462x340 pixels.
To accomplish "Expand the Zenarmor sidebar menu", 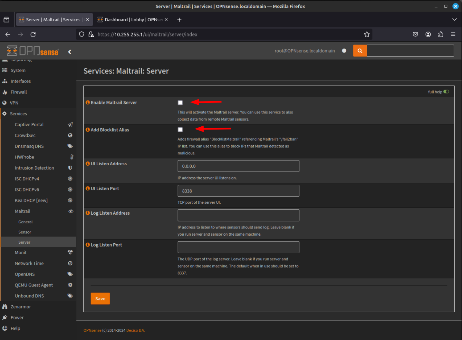I will pos(38,307).
